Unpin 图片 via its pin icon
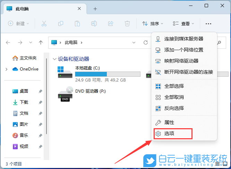 point(40,124)
